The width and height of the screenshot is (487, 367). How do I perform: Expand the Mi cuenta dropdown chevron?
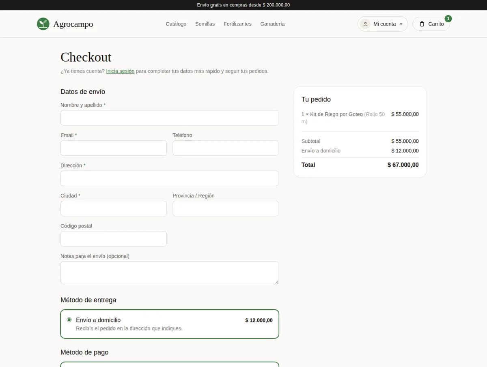click(401, 24)
